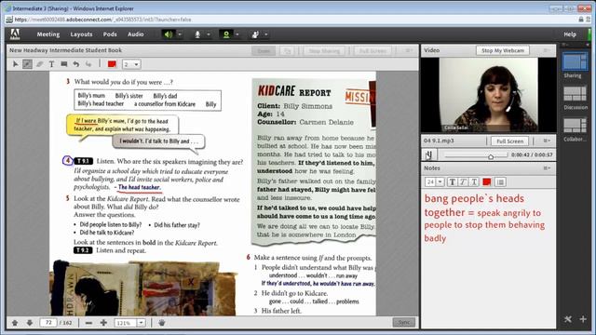Click inside the Notes text area
Screen dimensions: 596x335
point(488,259)
